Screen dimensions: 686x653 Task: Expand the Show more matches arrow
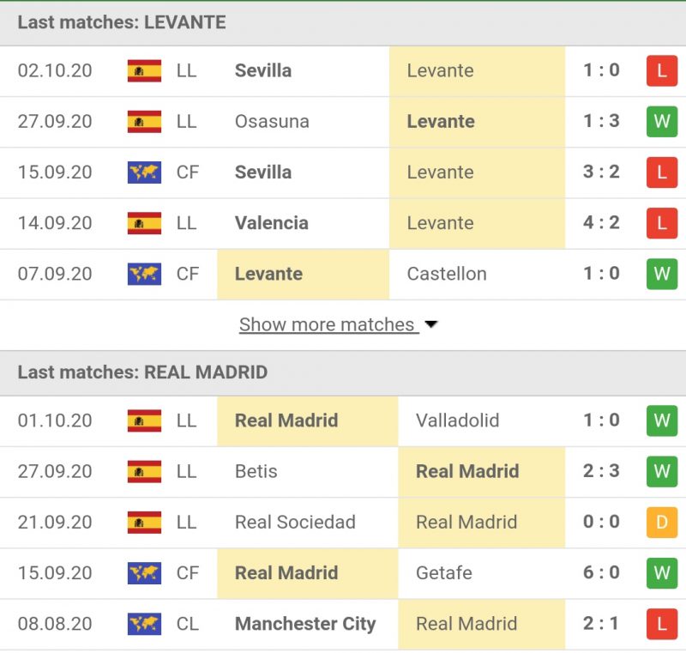click(431, 325)
